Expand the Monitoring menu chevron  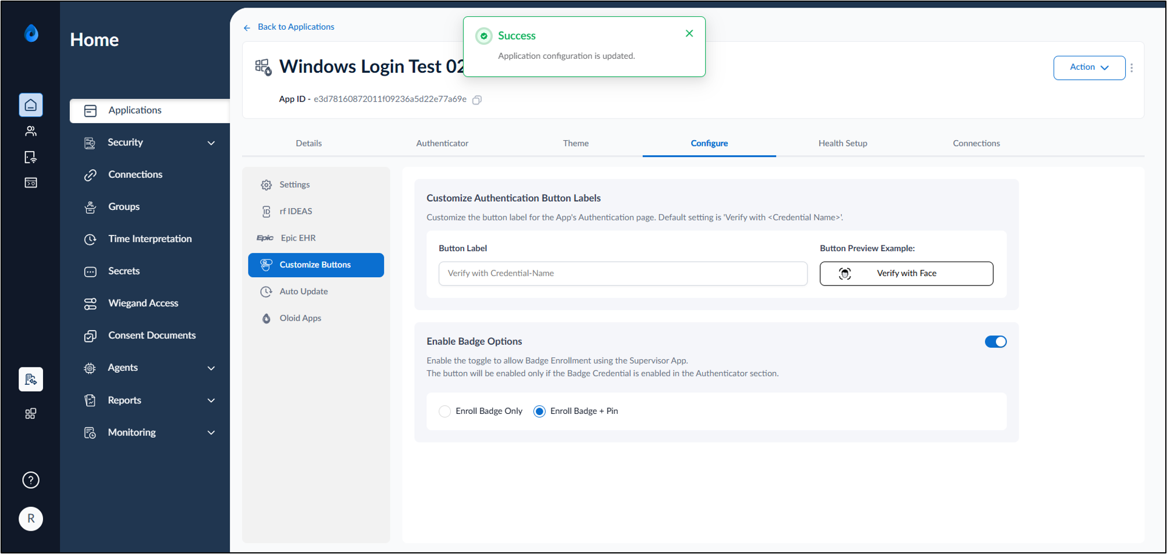(211, 433)
